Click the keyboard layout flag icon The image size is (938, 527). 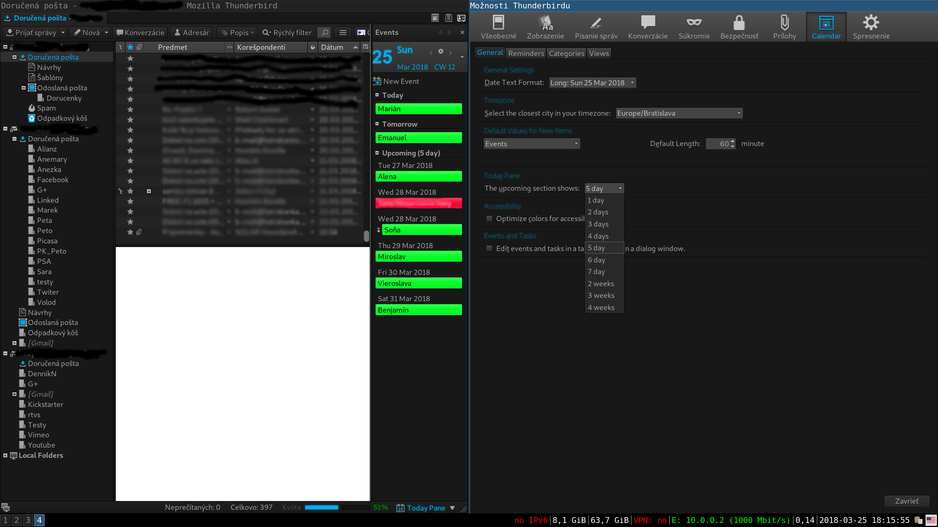point(931,520)
